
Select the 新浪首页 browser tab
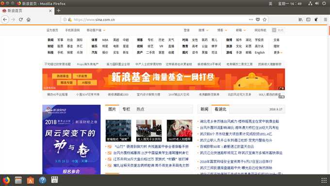(x=27, y=11)
